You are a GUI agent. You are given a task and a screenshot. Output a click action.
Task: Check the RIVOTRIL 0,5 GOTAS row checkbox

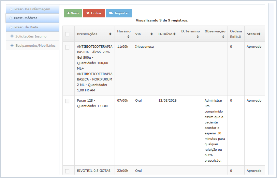point(67,171)
